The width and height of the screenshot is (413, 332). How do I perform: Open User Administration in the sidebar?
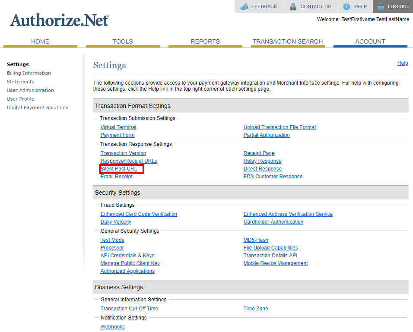[30, 90]
